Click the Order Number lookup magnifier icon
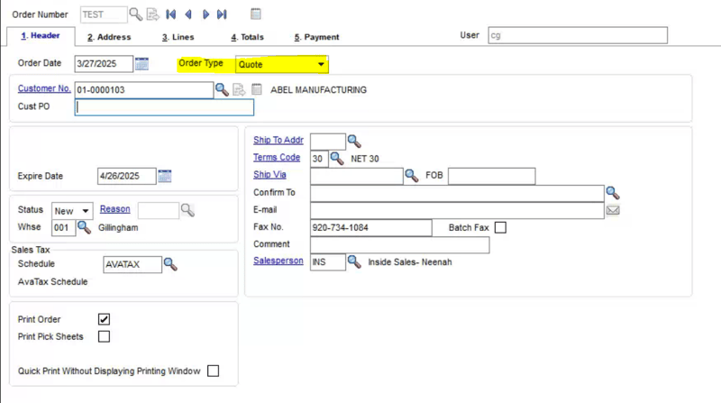Screen dimensions: 721x403 click(x=135, y=14)
